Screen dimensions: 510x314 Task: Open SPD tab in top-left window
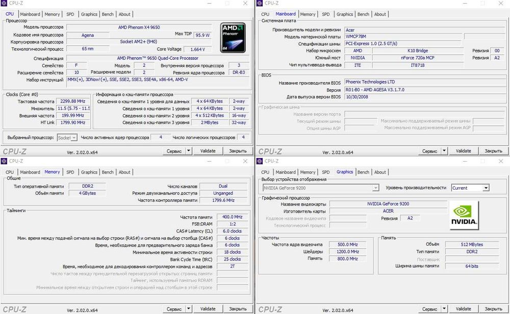70,14
